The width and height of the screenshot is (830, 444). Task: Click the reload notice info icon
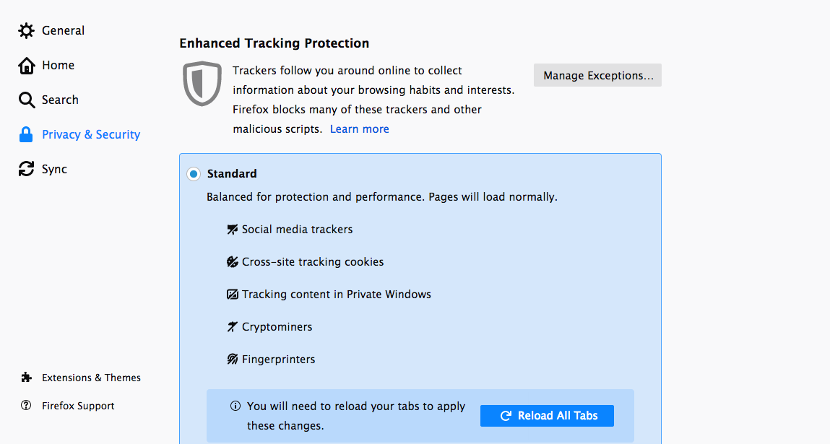(x=235, y=406)
